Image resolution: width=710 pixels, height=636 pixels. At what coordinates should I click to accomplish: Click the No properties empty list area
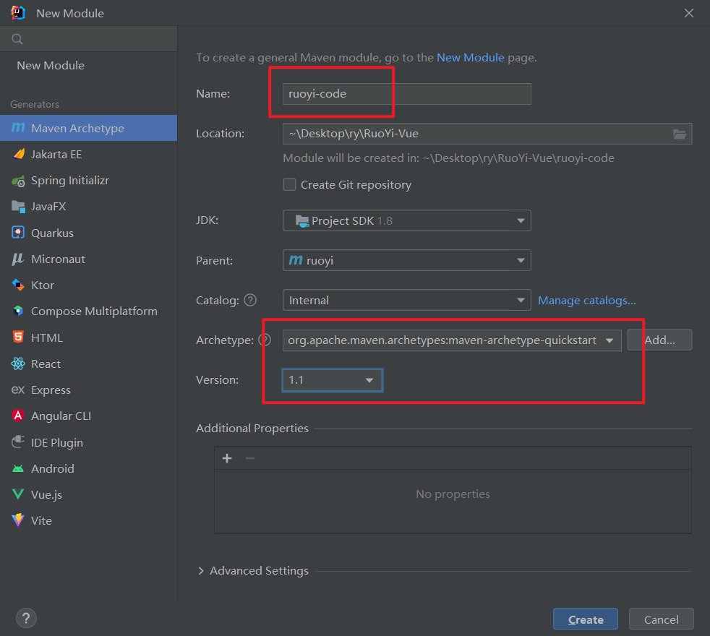pos(453,501)
